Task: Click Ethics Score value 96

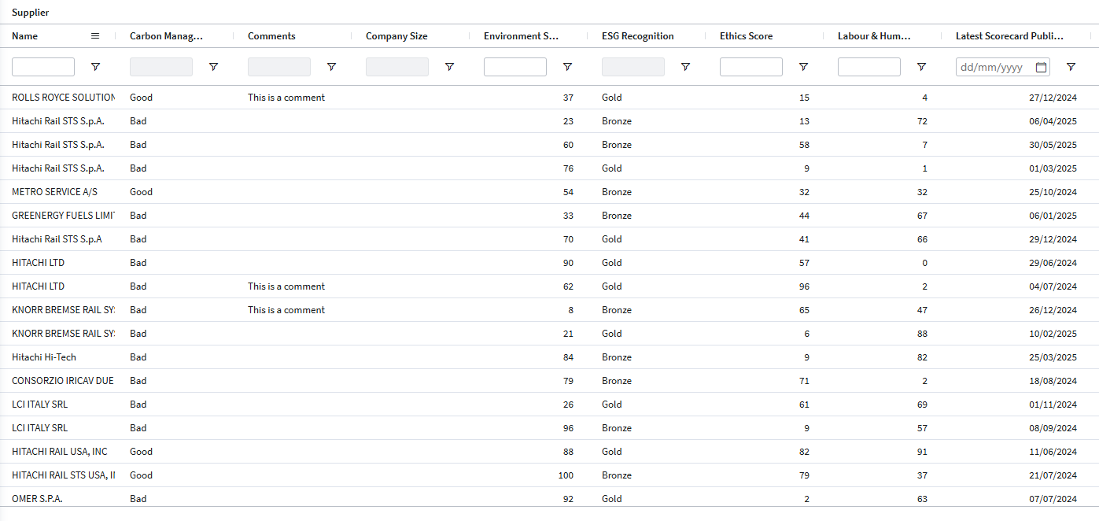Action: (804, 286)
